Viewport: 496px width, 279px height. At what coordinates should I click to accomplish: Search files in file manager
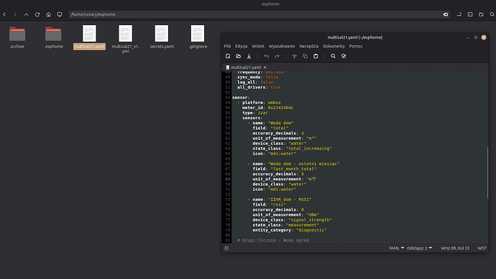coord(492,14)
